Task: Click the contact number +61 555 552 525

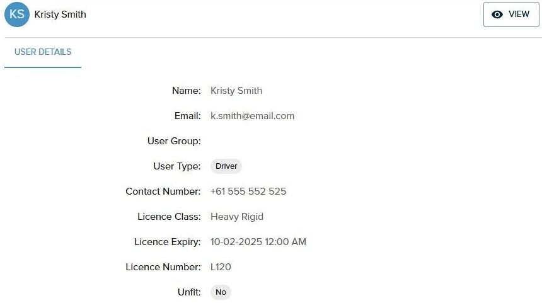Action: (248, 192)
